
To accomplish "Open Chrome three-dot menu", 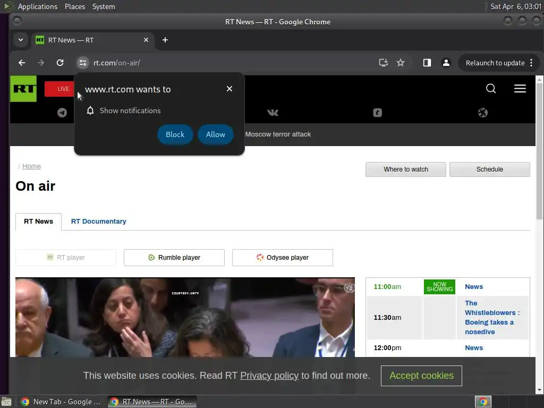I will [x=531, y=63].
